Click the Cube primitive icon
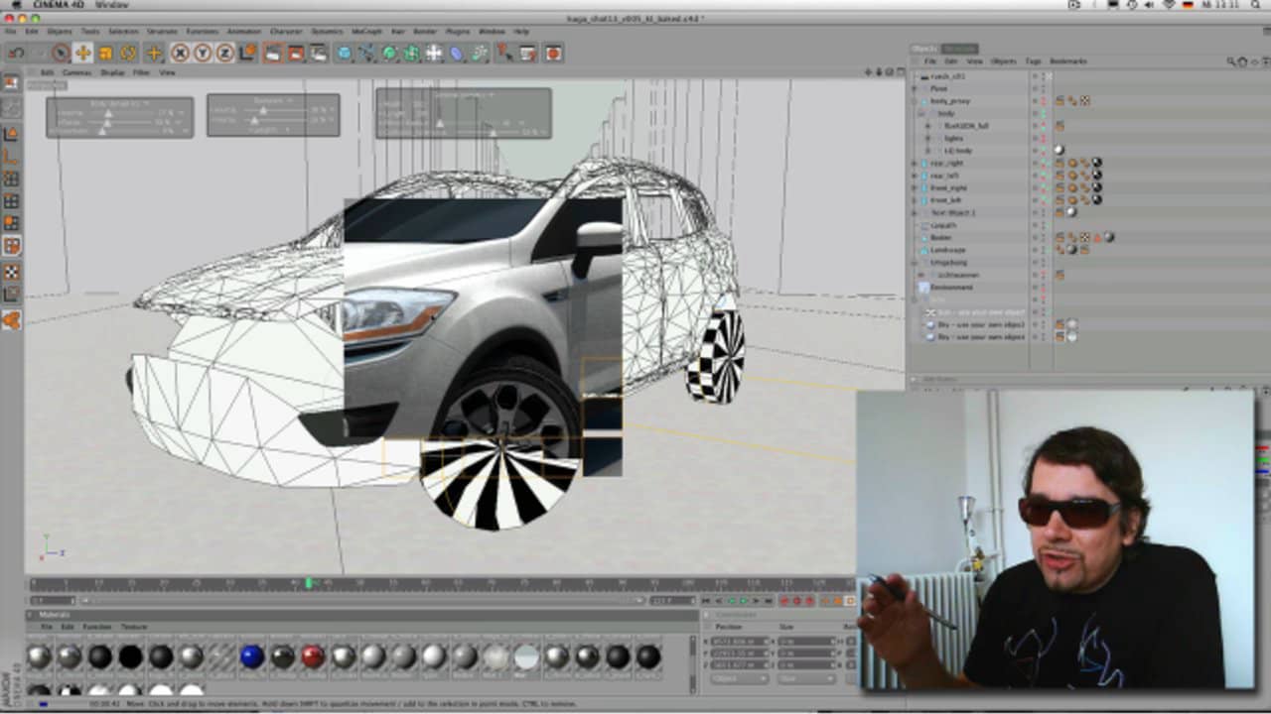 click(345, 53)
